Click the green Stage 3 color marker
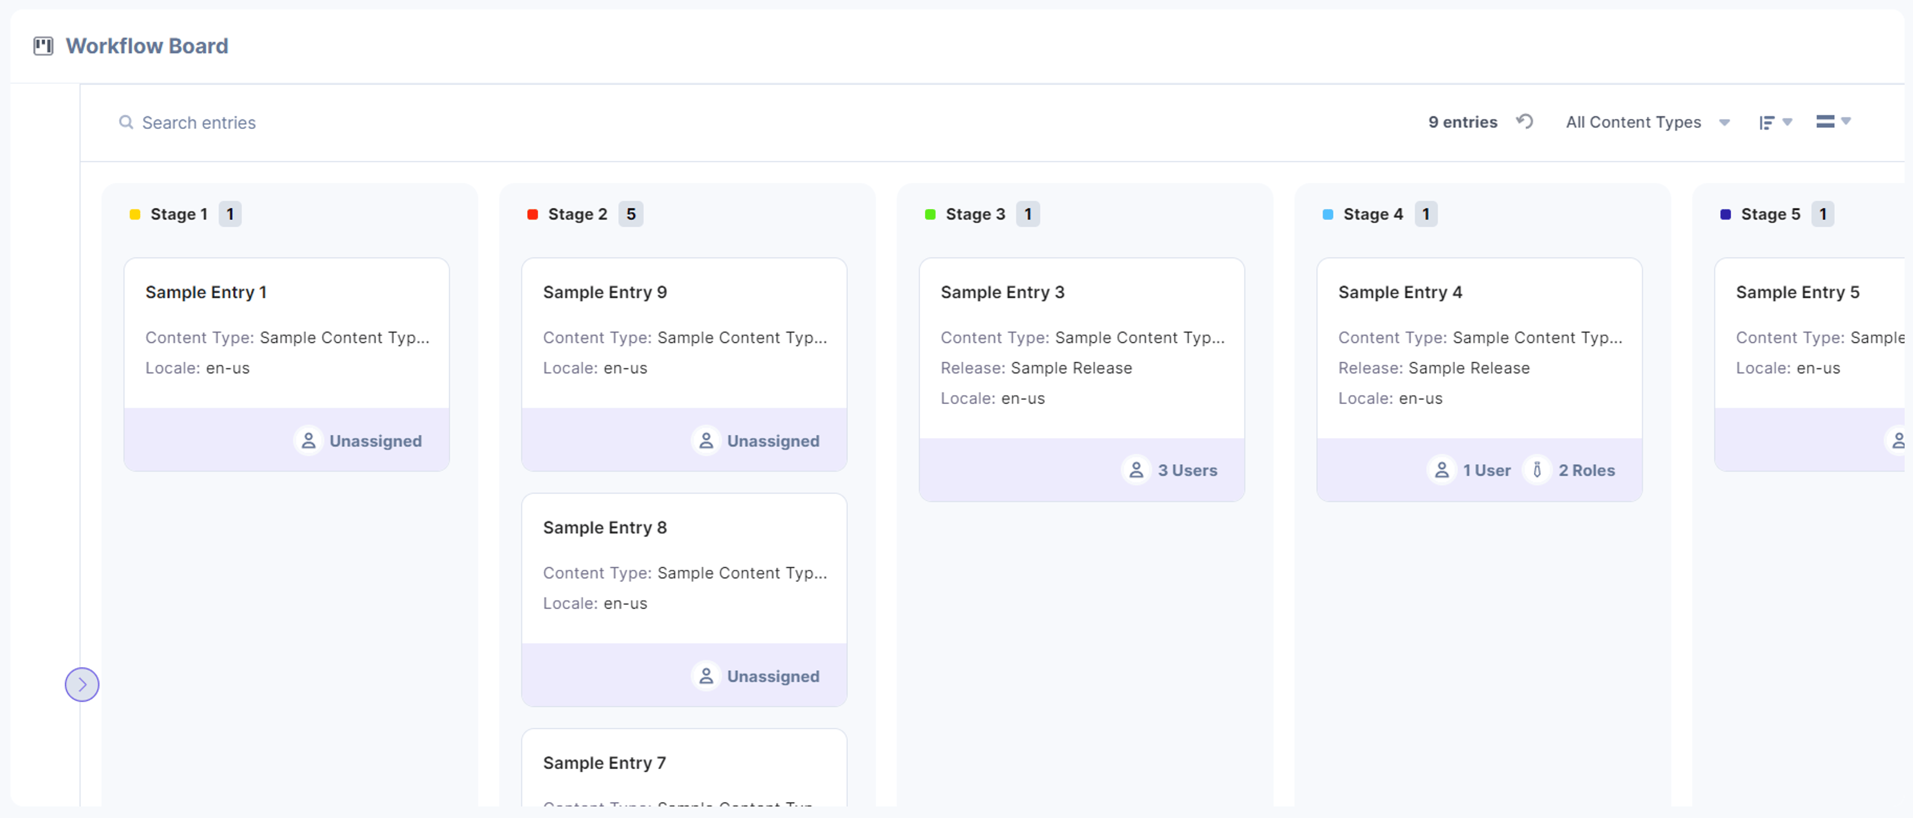1913x818 pixels. pos(930,214)
